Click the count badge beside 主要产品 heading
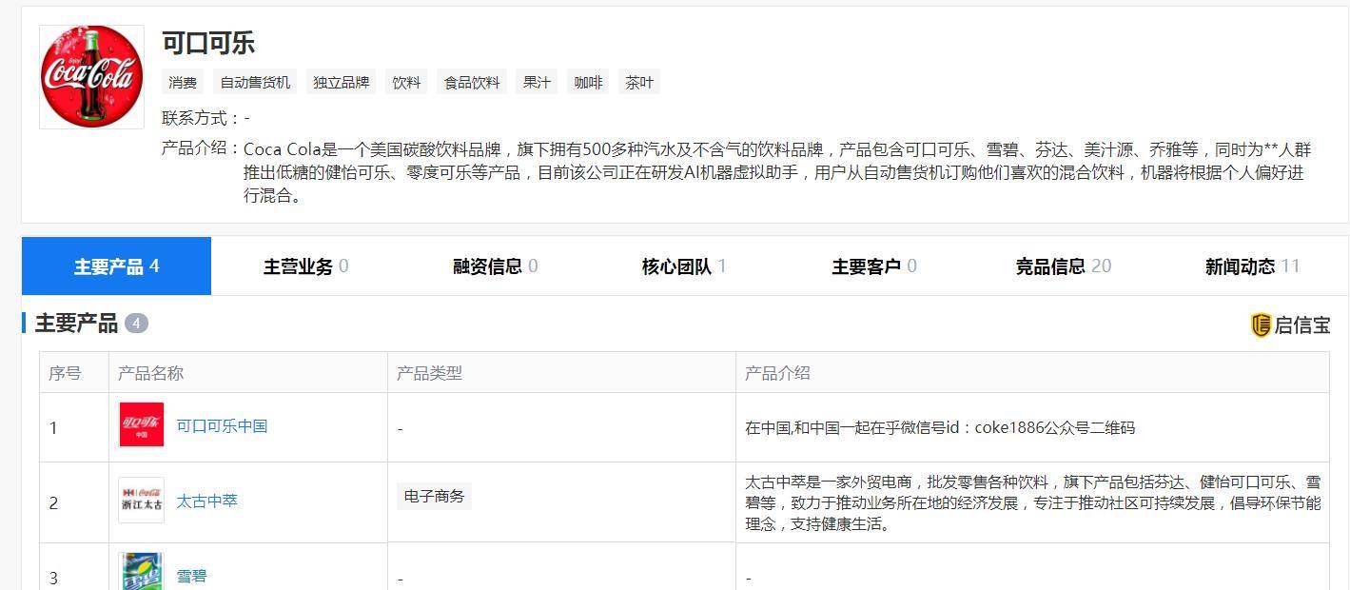The width and height of the screenshot is (1350, 590). [136, 324]
